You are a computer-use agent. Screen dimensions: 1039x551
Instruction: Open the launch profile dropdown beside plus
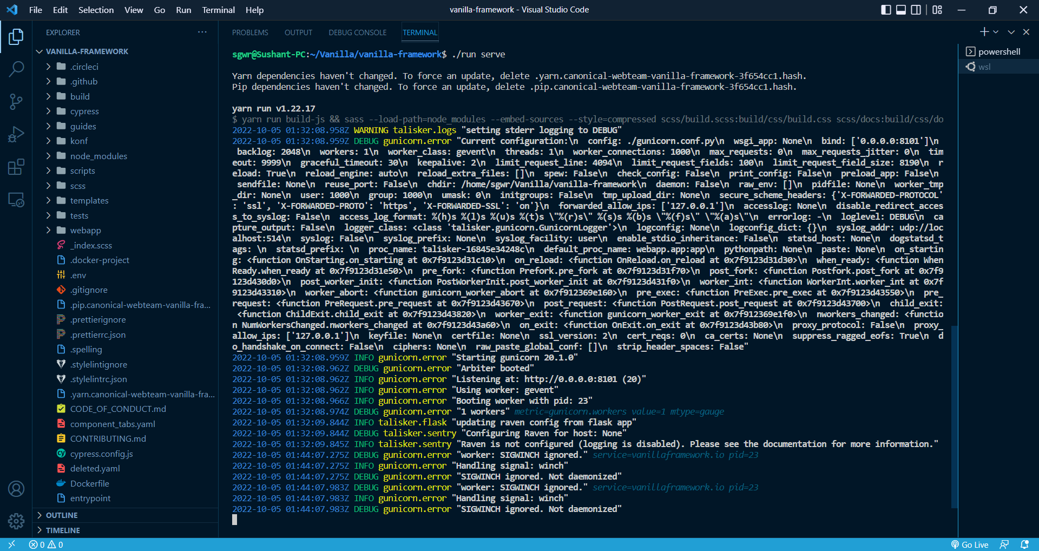pyautogui.click(x=996, y=32)
